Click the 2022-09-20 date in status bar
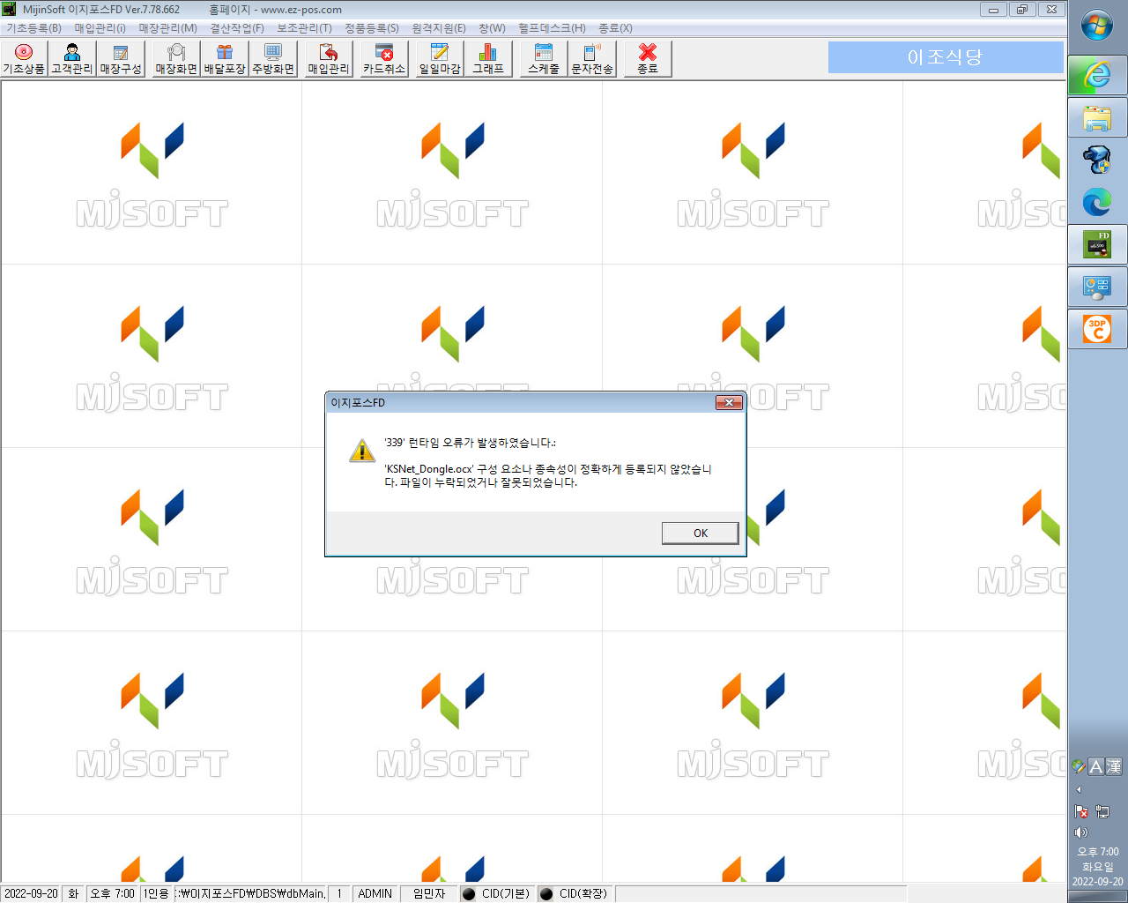 [31, 893]
